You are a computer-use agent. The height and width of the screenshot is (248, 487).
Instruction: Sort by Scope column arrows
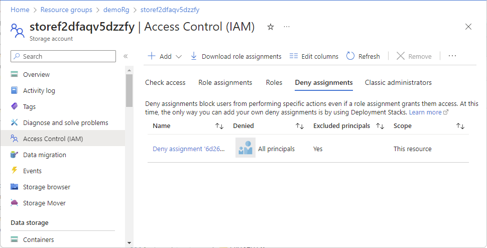(x=460, y=126)
